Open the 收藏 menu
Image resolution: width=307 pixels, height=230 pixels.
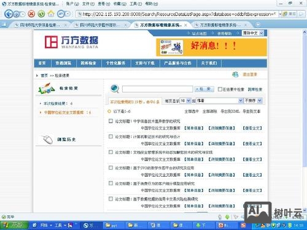(120, 4)
